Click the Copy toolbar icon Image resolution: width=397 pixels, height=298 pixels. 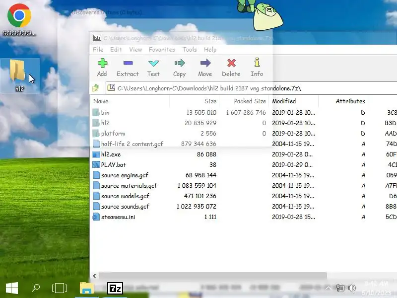180,63
